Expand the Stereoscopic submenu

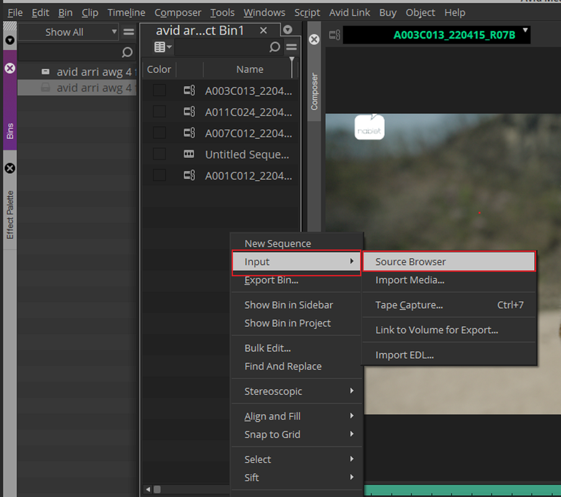(296, 391)
